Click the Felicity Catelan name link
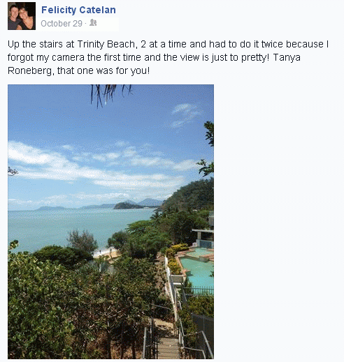This screenshot has width=344, height=362. [x=78, y=10]
